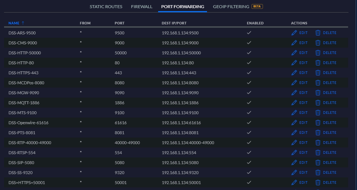Click the trash icon for DSS-HTTPS-443
This screenshot has width=357, height=190.
tap(318, 73)
